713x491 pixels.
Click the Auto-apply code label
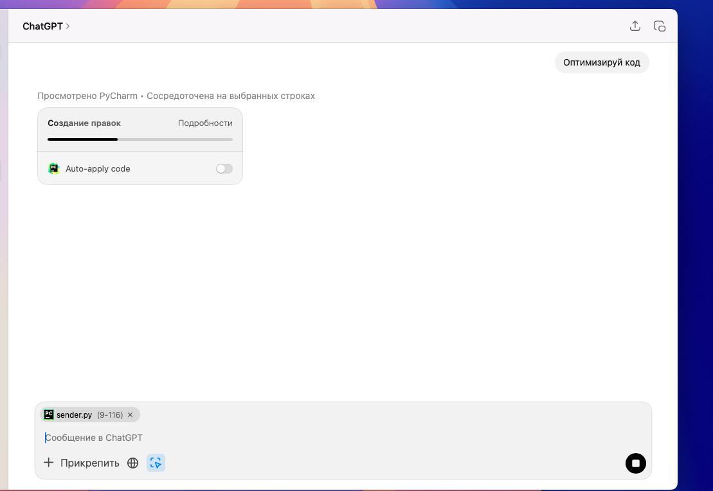tap(98, 168)
